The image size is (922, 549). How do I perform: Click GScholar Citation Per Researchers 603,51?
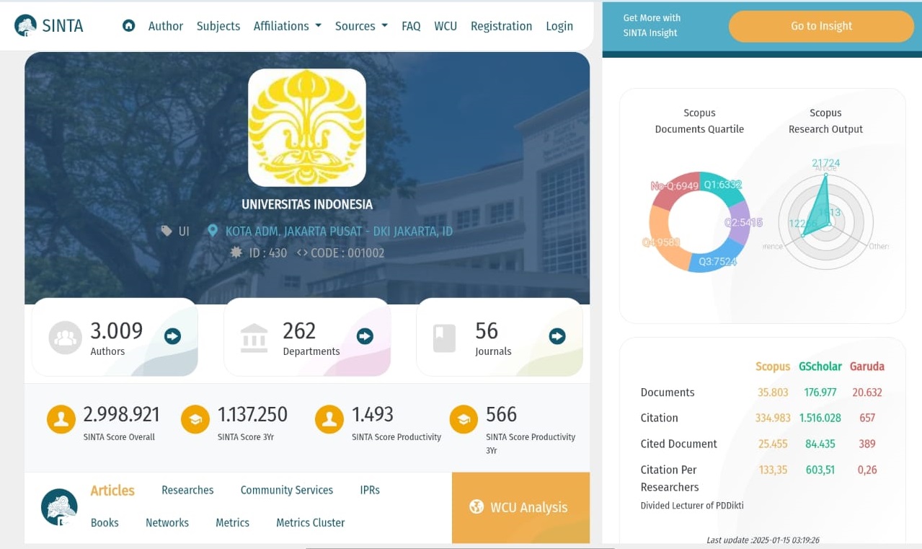(820, 470)
